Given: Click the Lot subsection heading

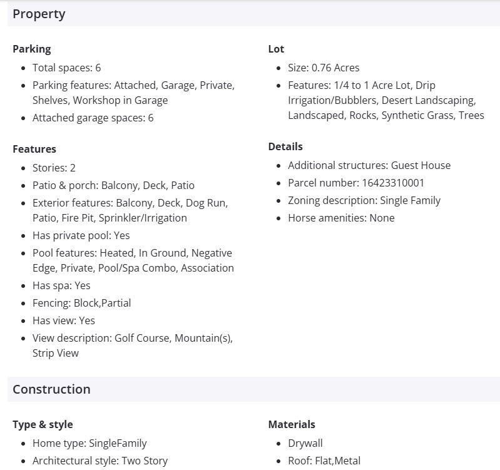Looking at the screenshot, I should coord(276,49).
